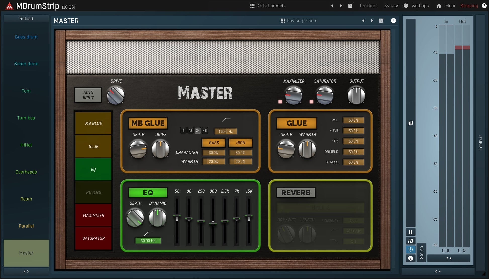
Task: Click the meter power button icon
Action: [411, 249]
